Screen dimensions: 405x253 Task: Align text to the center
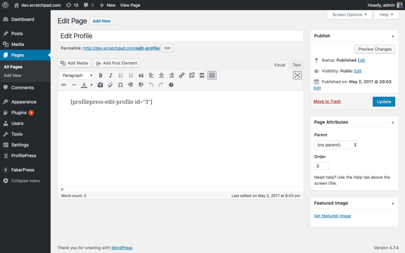tap(161, 75)
